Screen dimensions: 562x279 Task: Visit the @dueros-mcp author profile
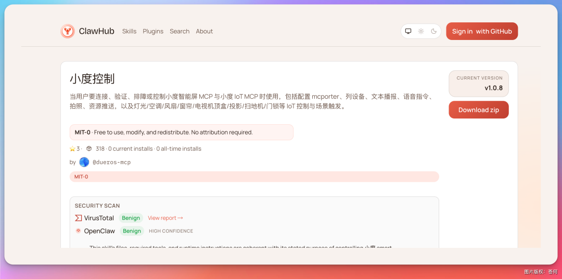tap(111, 163)
